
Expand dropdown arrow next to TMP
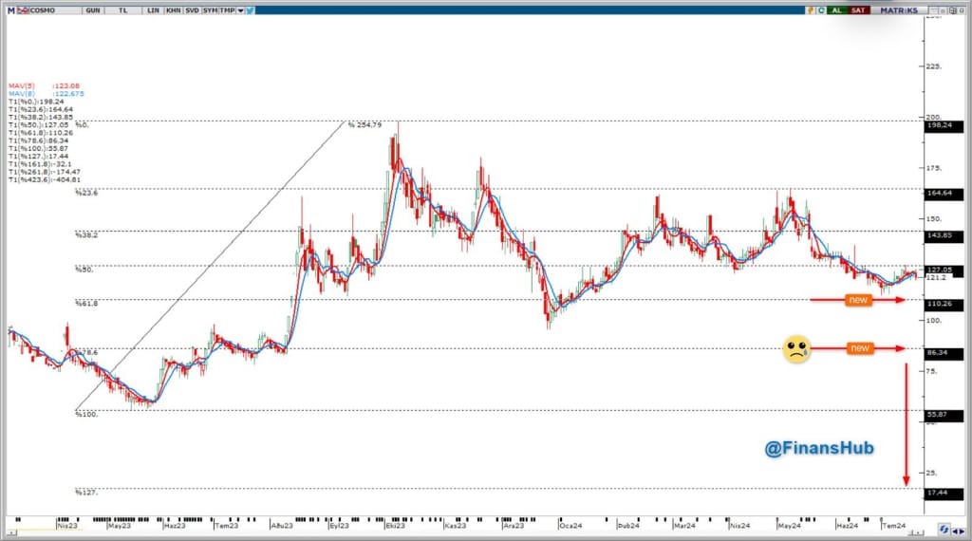[240, 10]
